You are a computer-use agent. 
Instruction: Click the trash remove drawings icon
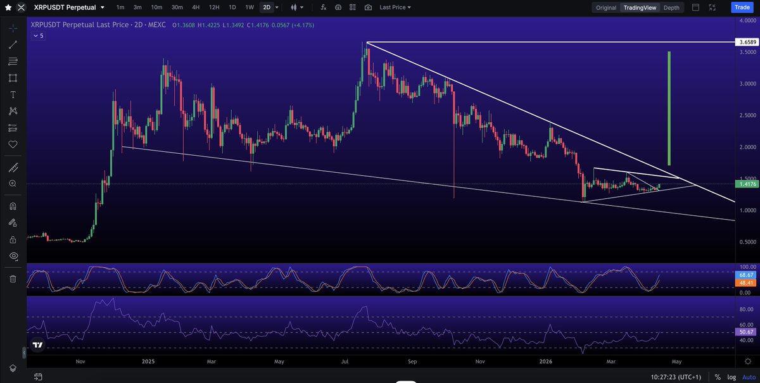(x=13, y=279)
